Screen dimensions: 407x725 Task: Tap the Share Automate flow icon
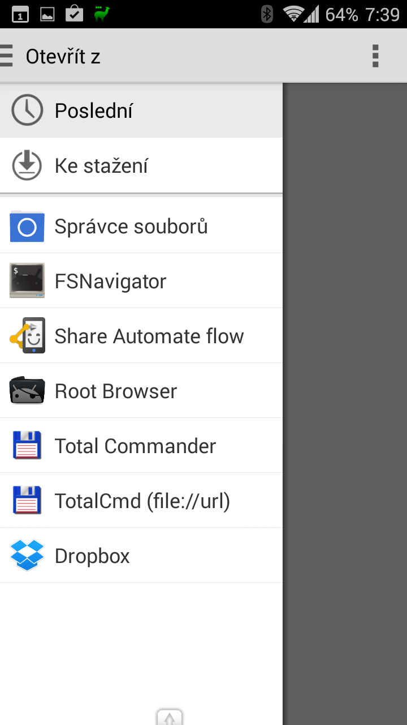coord(27,336)
